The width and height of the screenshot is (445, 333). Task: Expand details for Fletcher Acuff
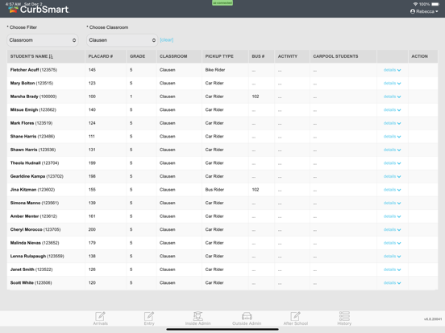[392, 70]
